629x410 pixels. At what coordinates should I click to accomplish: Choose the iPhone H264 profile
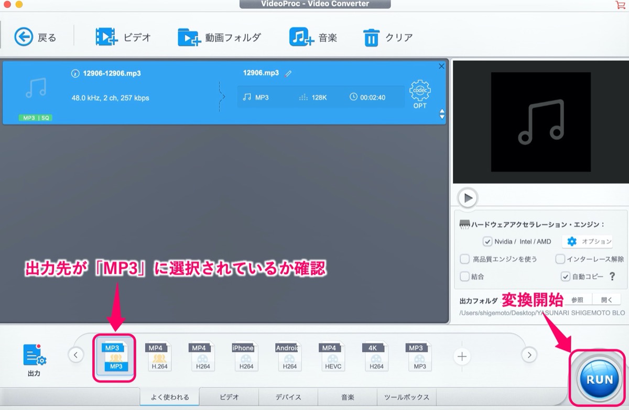pos(245,357)
